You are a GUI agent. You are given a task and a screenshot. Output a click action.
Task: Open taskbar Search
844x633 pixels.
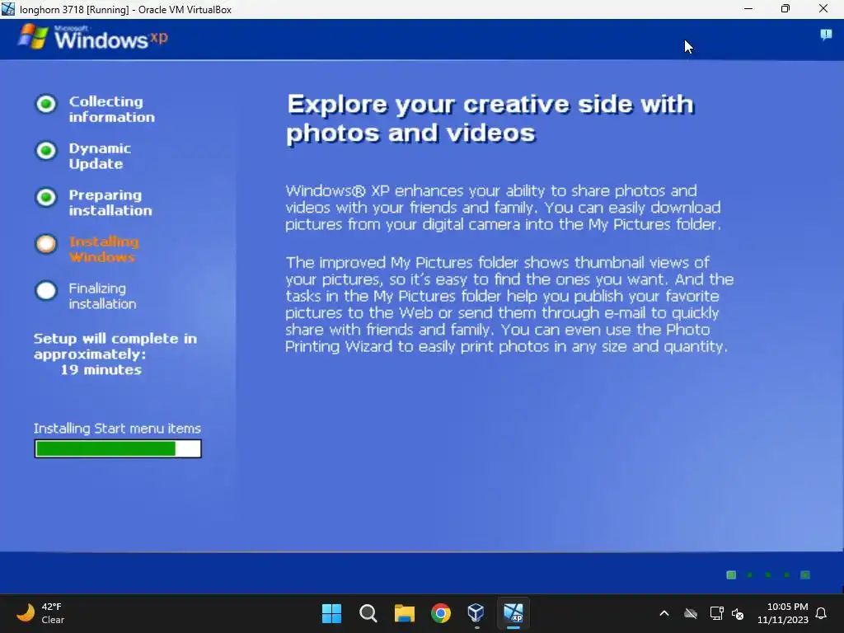[368, 613]
